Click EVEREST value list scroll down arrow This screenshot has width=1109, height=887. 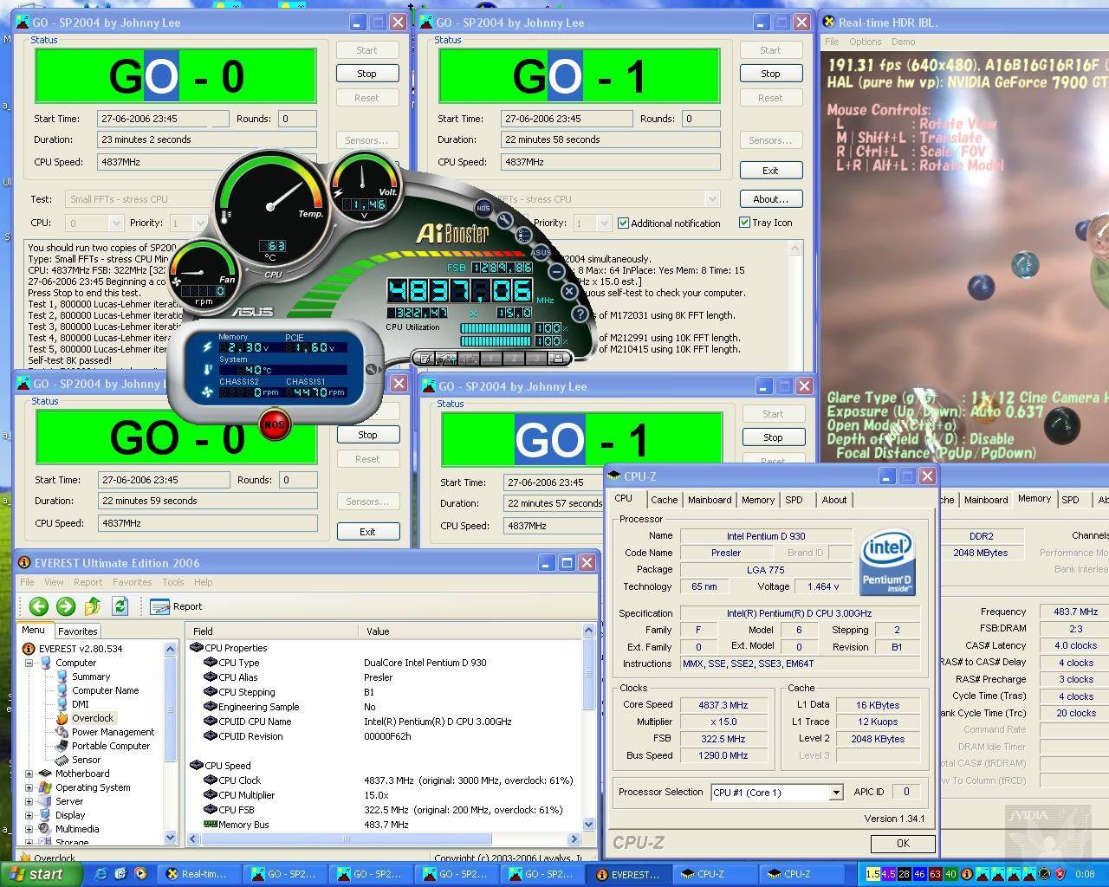589,825
